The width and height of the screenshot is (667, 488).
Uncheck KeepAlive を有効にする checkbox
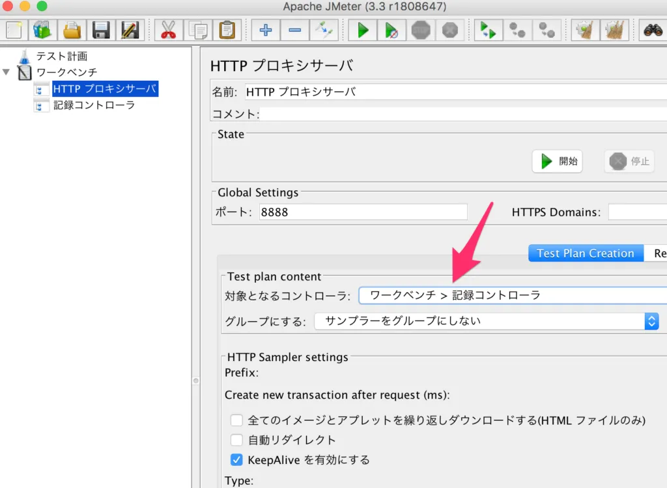point(236,460)
